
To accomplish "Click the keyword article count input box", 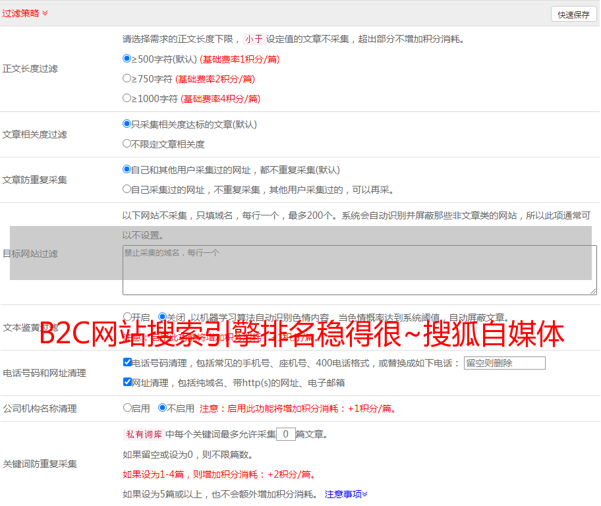I will pyautogui.click(x=285, y=434).
